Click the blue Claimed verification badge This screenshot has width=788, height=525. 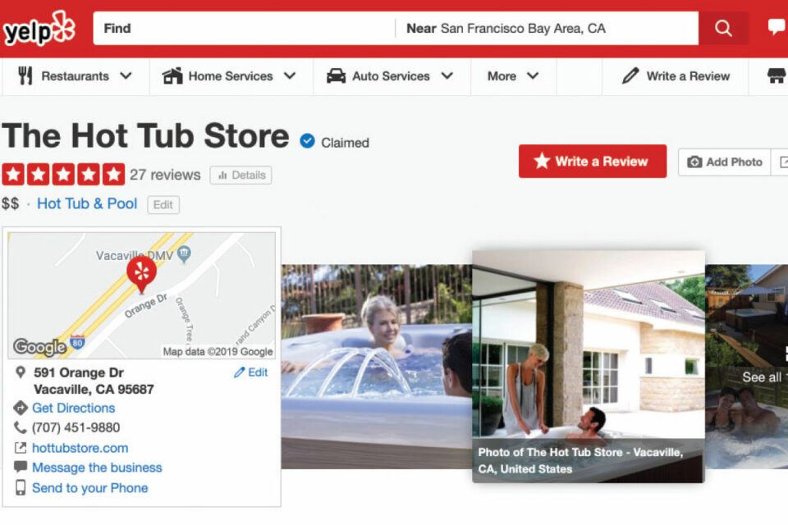[x=307, y=141]
